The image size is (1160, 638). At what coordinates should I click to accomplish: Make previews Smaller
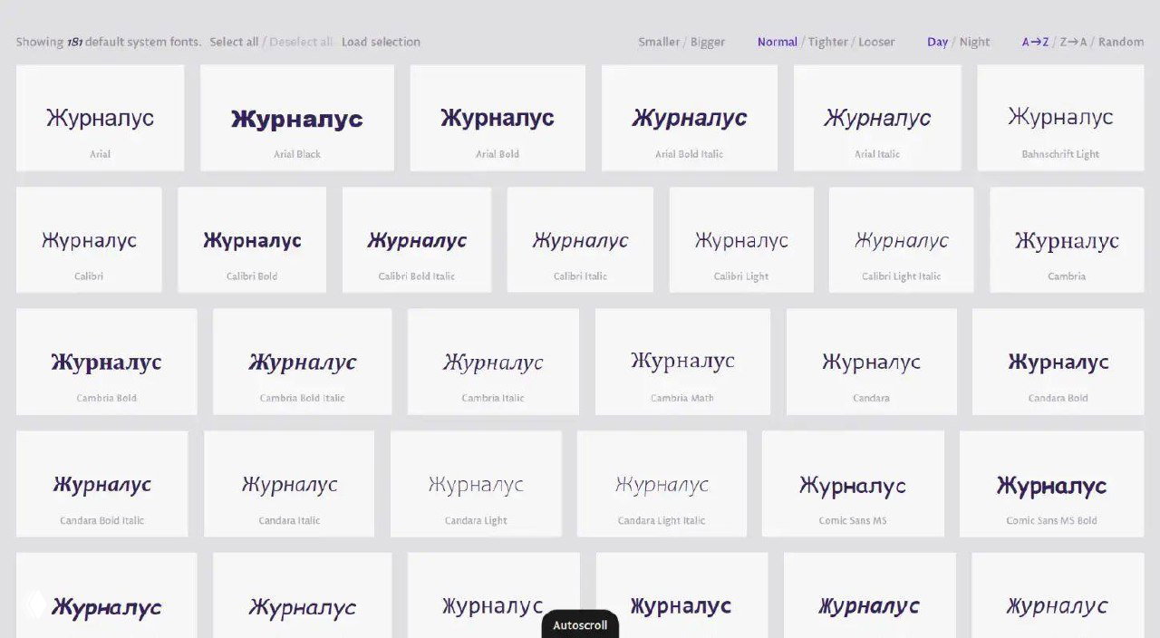[660, 42]
